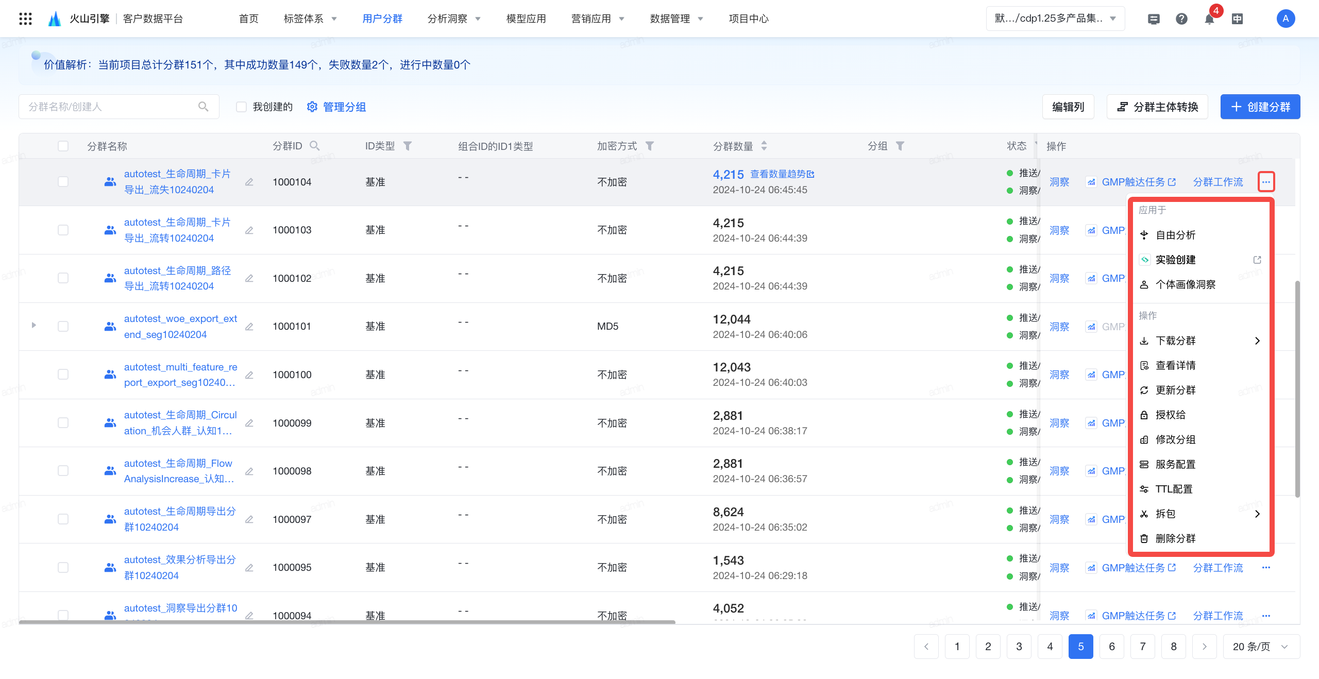
Task: Open the app grid launcher icon
Action: tap(25, 19)
